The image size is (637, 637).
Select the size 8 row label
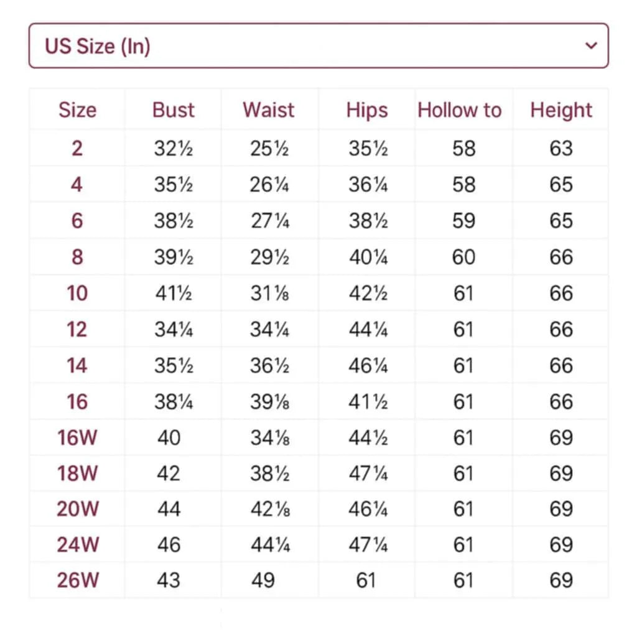click(x=77, y=257)
